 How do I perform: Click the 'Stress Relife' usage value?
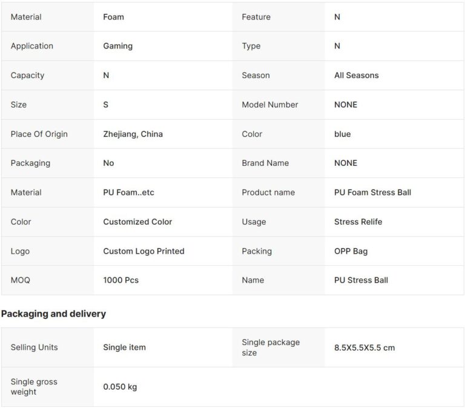[358, 222]
